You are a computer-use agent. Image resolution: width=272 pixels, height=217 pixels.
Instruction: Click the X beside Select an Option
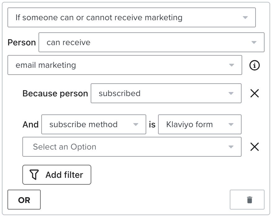(255, 146)
